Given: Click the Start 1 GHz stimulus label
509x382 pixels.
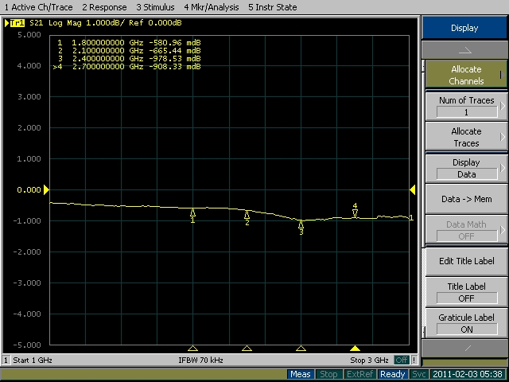Looking at the screenshot, I should (x=33, y=361).
